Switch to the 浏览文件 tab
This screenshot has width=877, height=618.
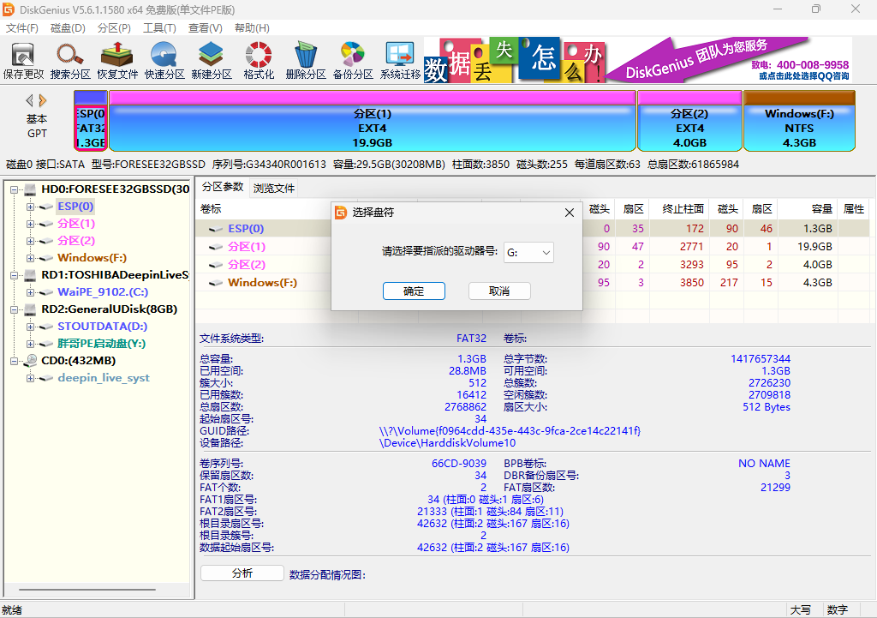(x=273, y=188)
